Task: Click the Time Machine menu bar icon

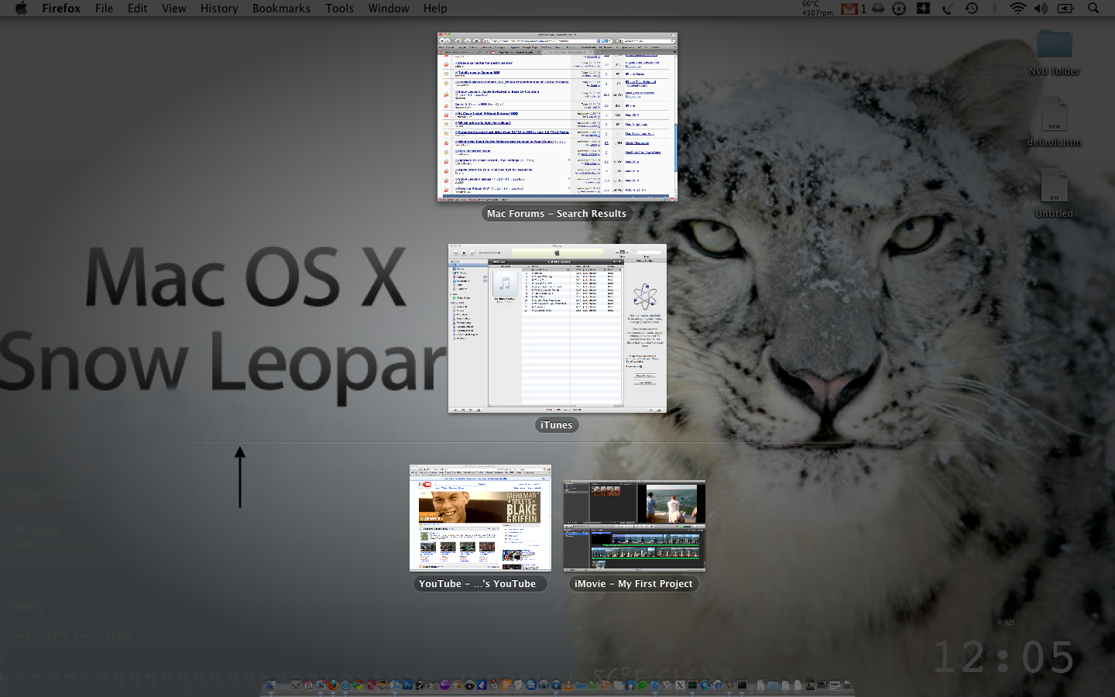Action: 972,9
